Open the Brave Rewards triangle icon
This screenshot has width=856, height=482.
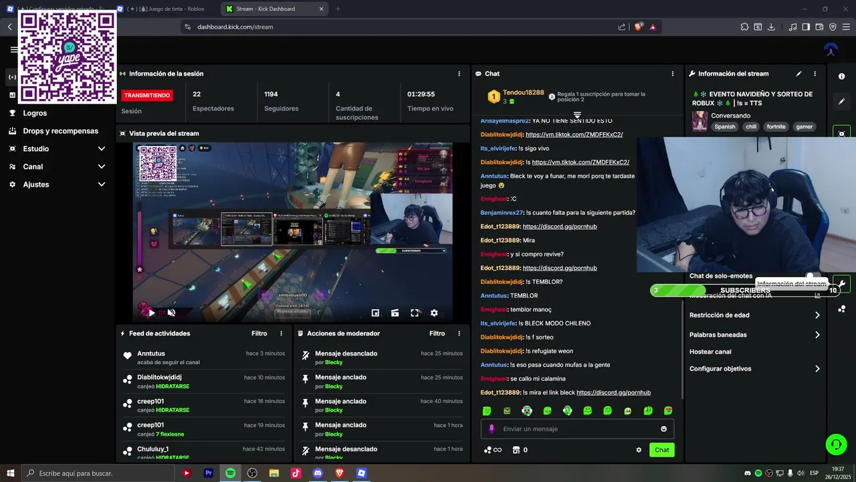(653, 27)
